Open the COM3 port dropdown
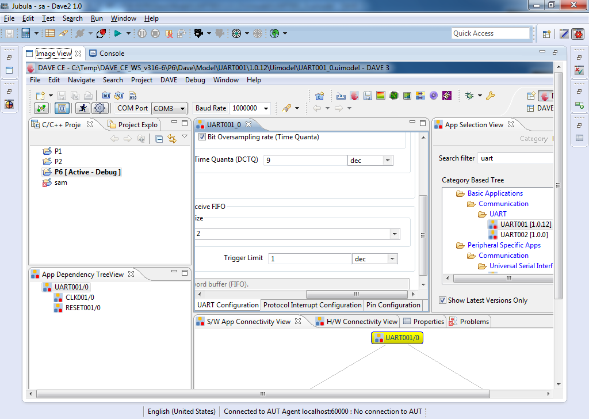The height and width of the screenshot is (419, 589). (x=182, y=109)
